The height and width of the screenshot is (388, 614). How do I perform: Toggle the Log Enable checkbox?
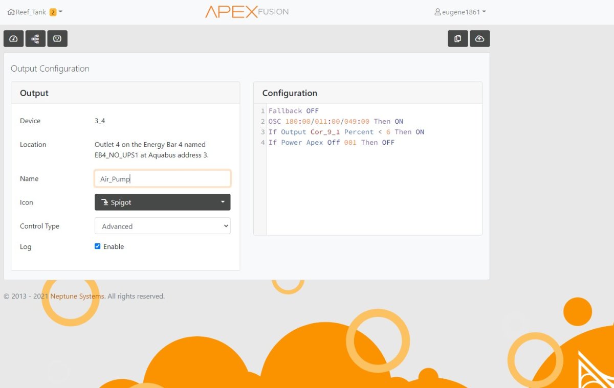pyautogui.click(x=98, y=246)
